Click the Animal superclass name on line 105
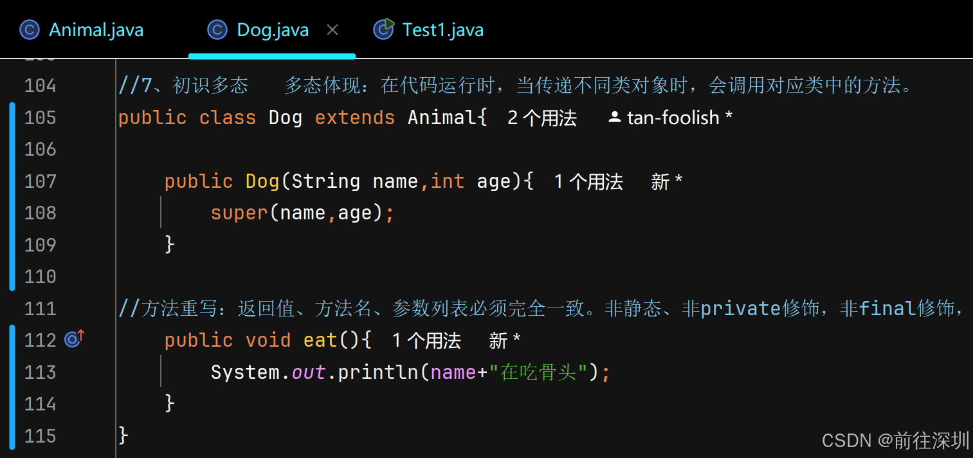 [442, 118]
